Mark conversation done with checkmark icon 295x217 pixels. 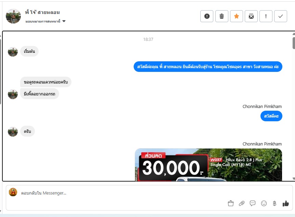tap(281, 16)
